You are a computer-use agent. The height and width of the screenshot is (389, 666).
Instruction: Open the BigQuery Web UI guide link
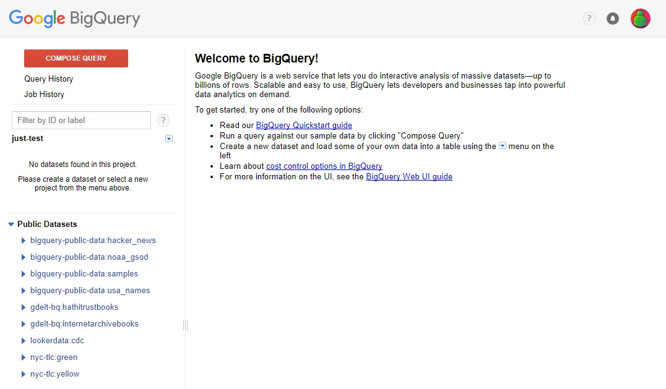point(409,176)
